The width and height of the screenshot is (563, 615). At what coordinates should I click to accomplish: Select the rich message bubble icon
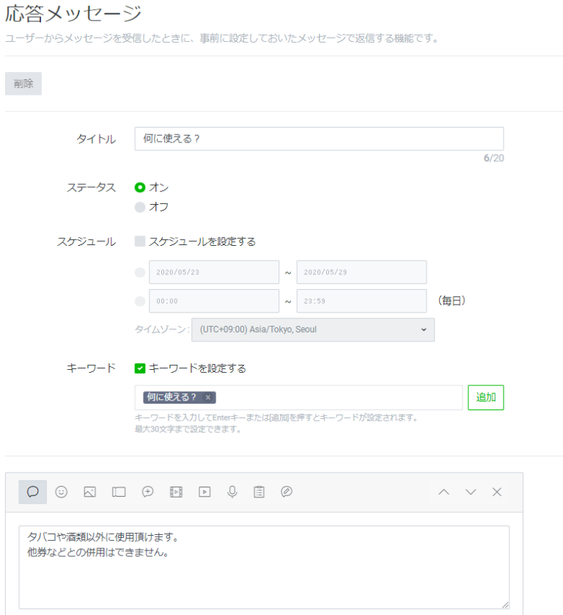pos(147,492)
